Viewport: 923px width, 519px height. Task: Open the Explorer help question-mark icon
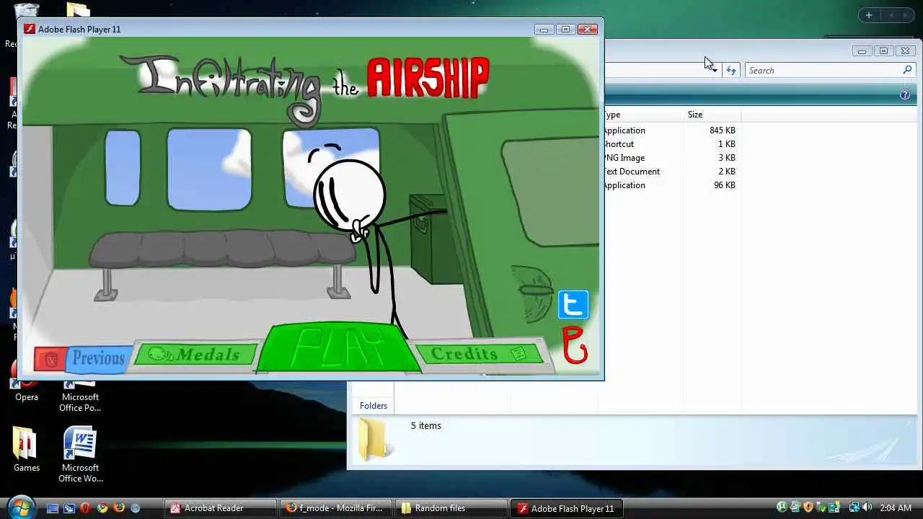point(905,95)
